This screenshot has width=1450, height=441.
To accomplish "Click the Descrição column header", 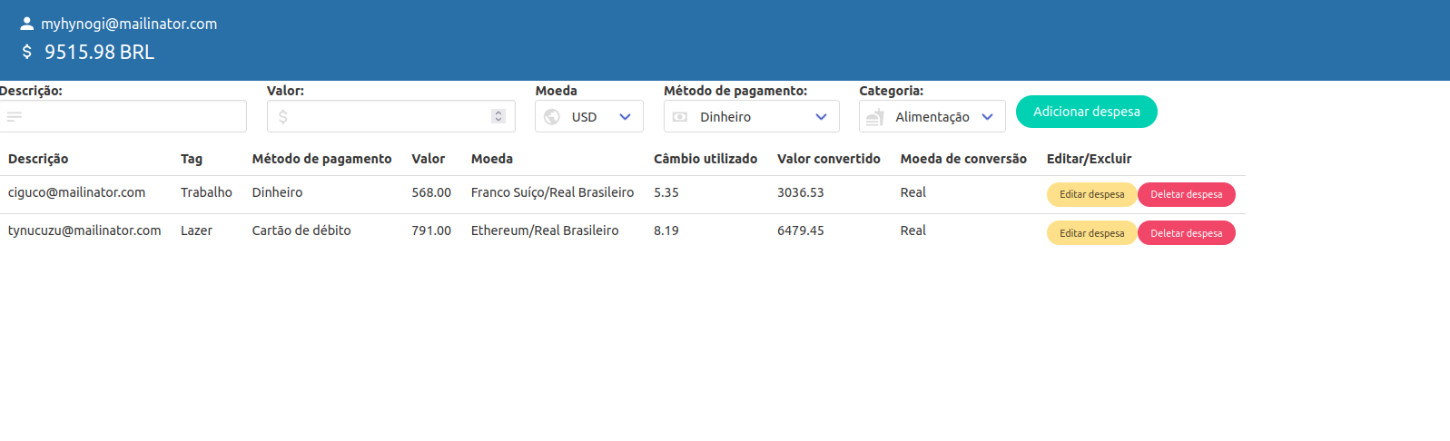I will click(x=38, y=159).
